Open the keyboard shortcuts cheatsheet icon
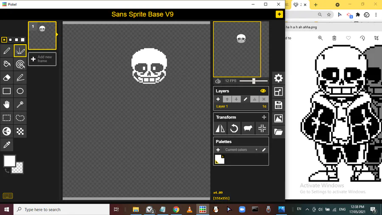 pos(8,196)
